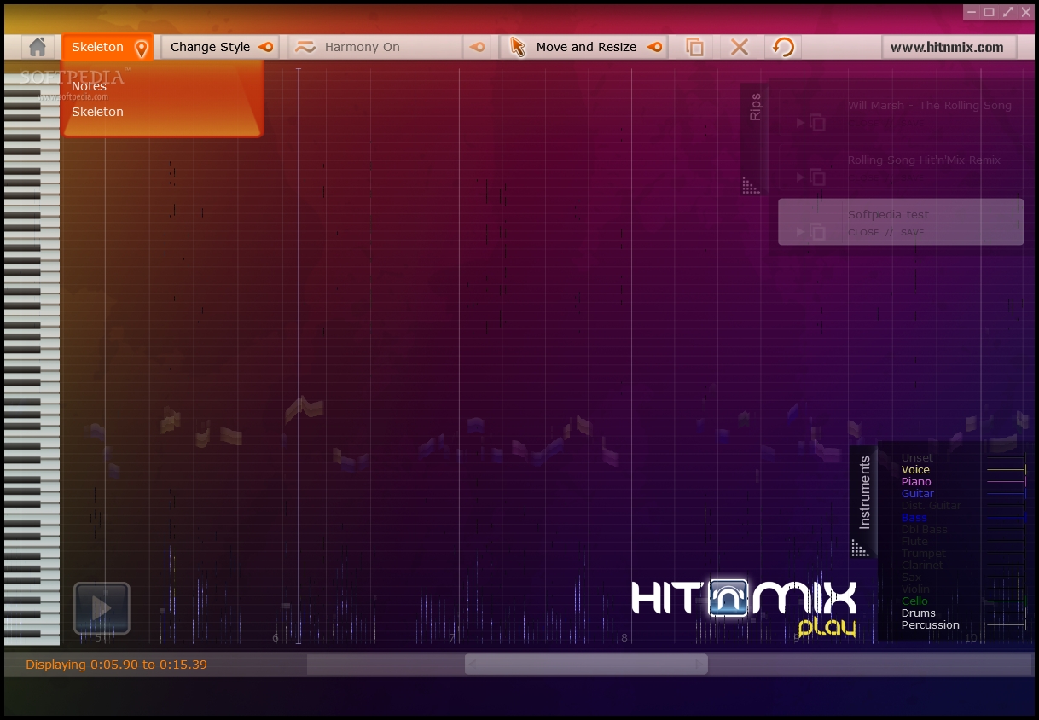The height and width of the screenshot is (720, 1039).
Task: Choose Skeleton below Notes in the menu
Action: tap(97, 112)
